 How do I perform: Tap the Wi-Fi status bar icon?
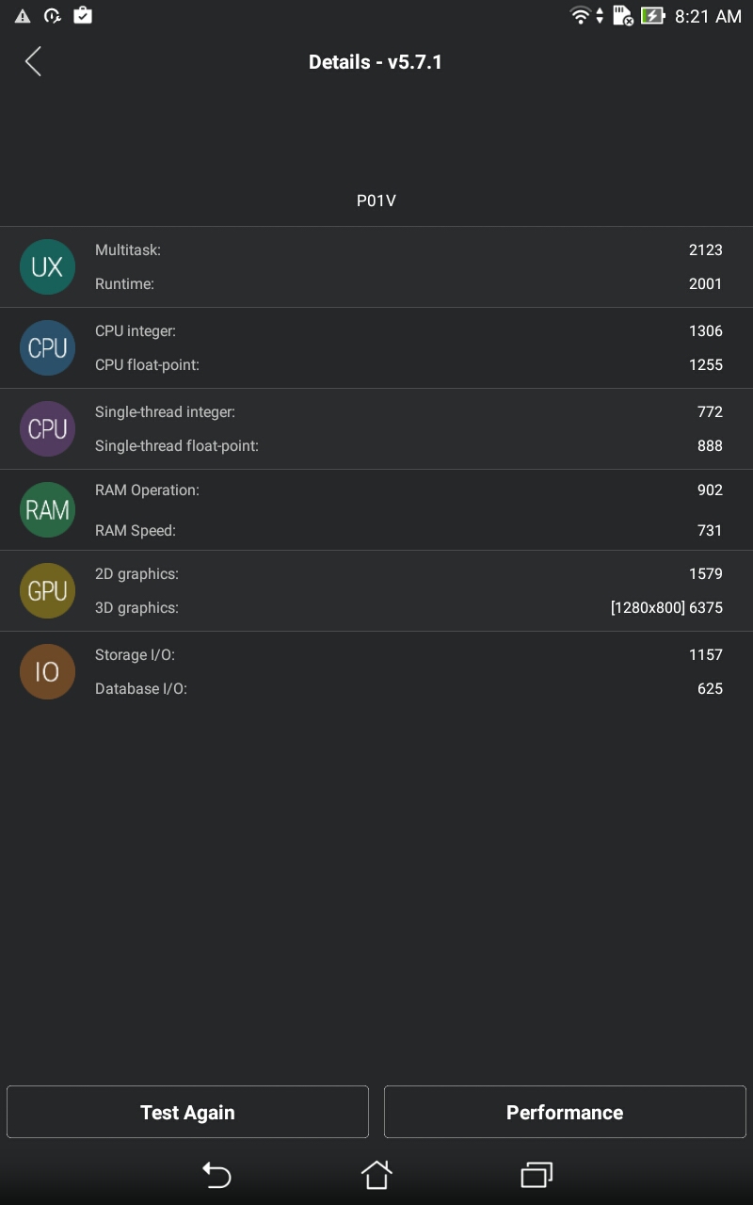(581, 16)
